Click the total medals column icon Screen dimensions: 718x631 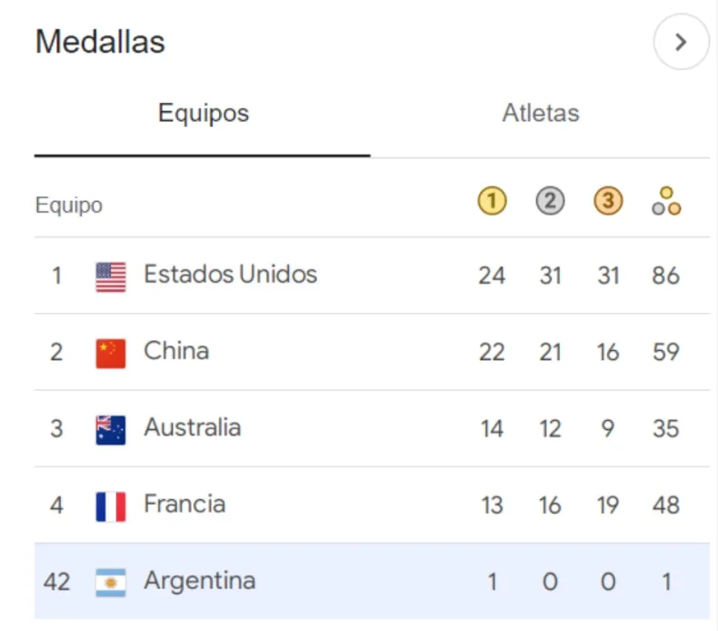(666, 202)
